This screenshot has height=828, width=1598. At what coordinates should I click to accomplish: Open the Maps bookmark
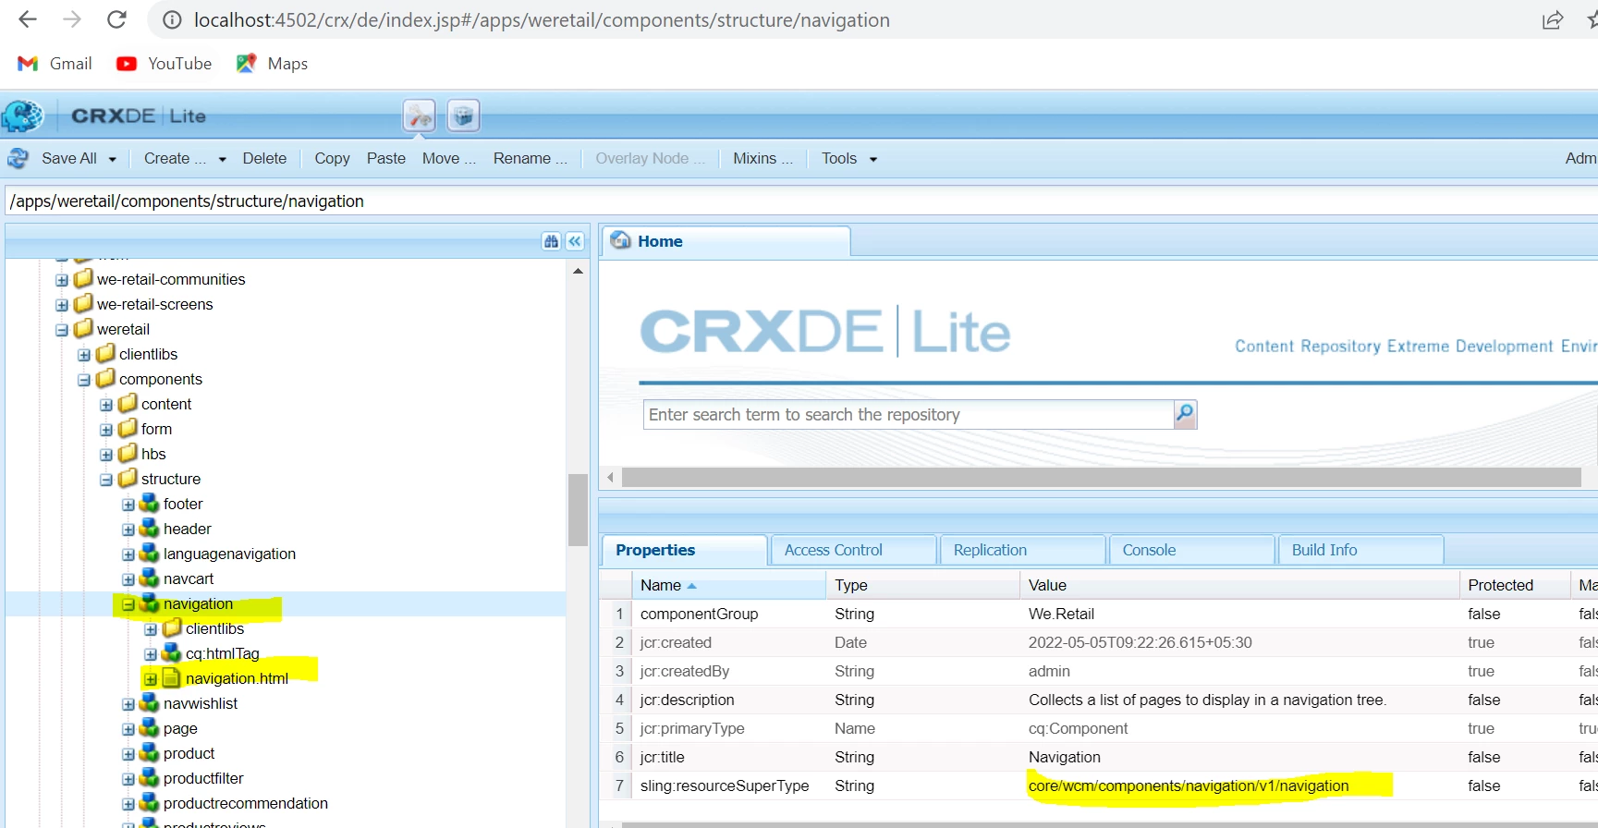pyautogui.click(x=273, y=64)
